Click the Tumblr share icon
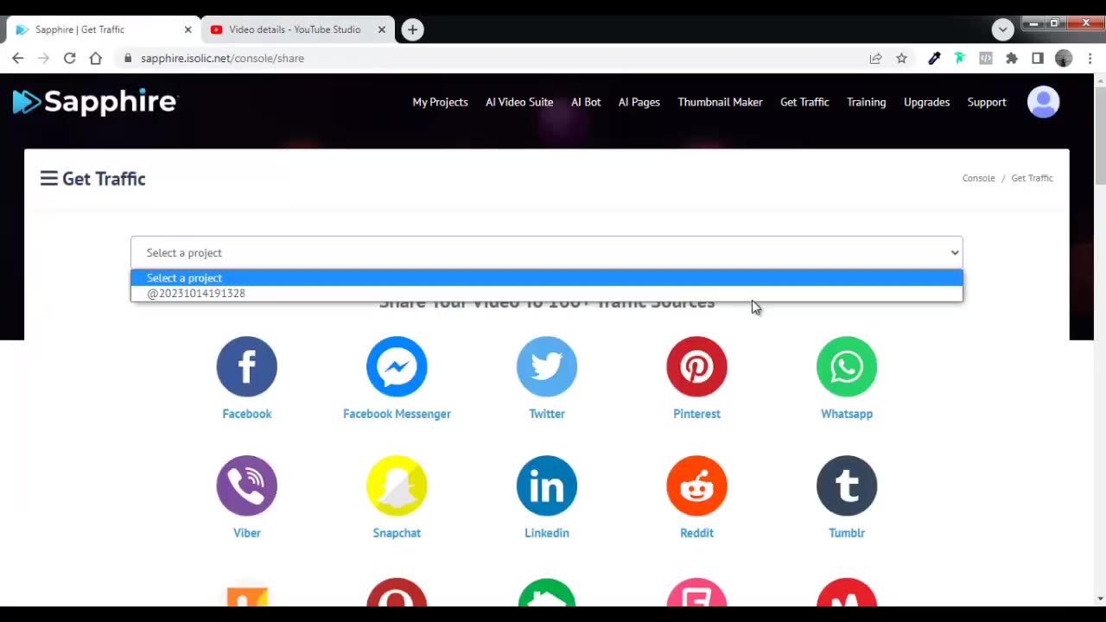This screenshot has width=1106, height=622. [847, 486]
